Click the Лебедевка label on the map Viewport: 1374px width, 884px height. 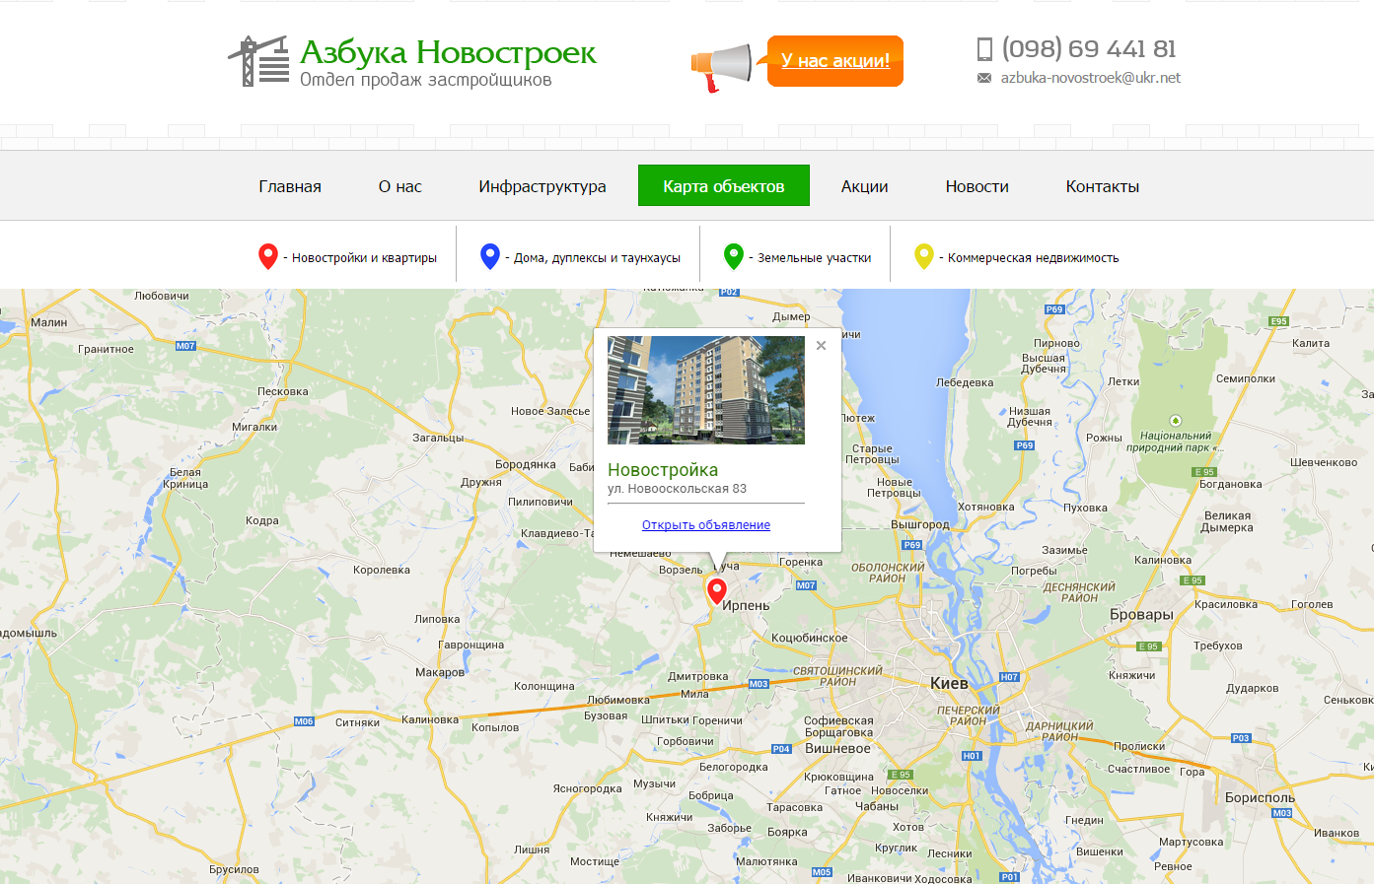(x=965, y=382)
